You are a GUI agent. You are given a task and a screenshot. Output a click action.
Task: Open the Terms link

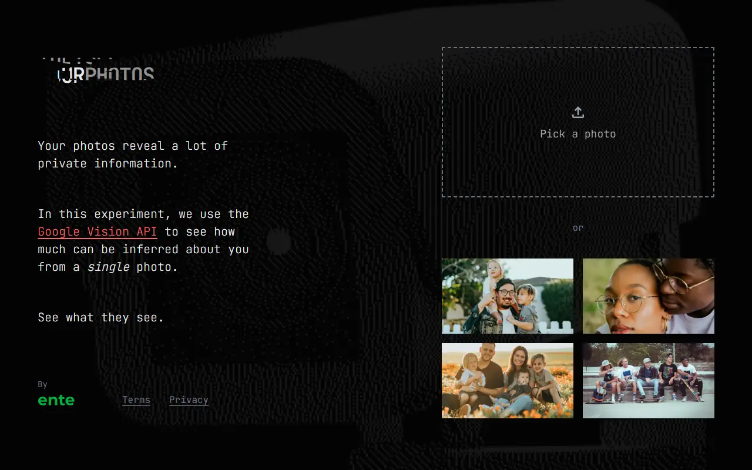(x=136, y=400)
